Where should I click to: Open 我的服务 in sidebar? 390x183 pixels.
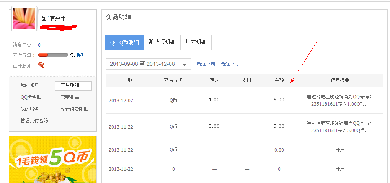(x=29, y=109)
